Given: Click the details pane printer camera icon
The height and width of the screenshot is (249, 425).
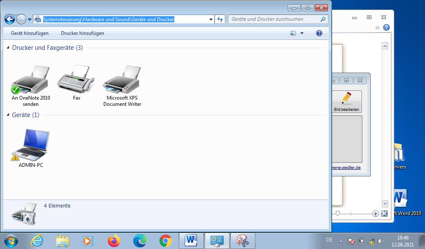Looking at the screenshot, I should coord(24,214).
